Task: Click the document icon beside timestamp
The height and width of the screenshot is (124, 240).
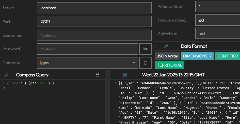Action: [125, 75]
